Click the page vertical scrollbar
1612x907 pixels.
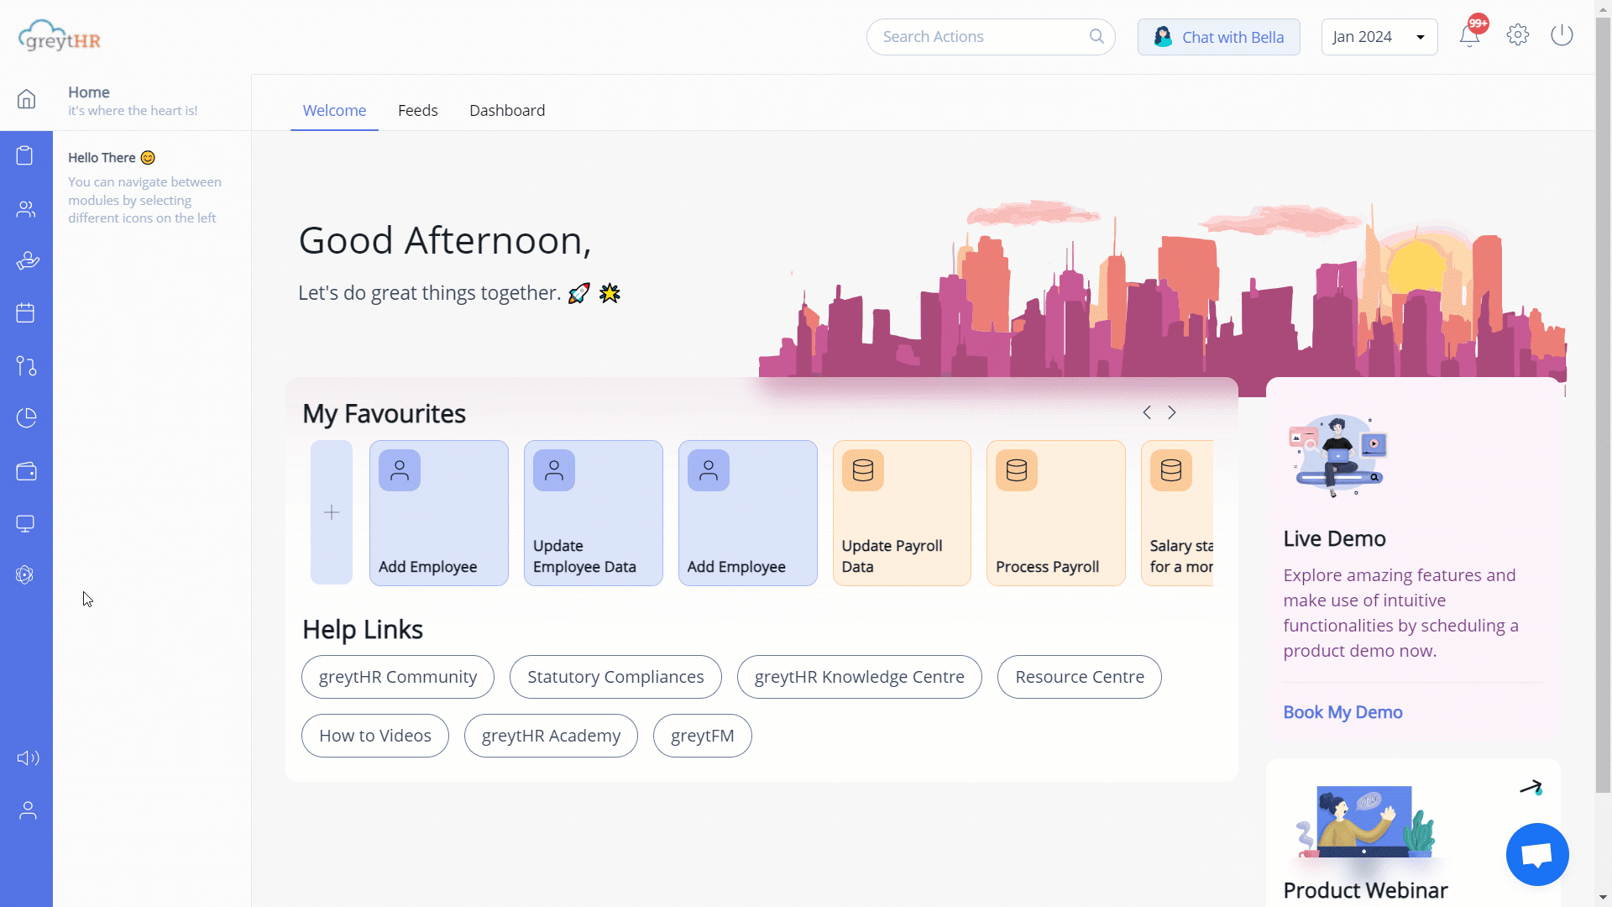[x=1603, y=403]
